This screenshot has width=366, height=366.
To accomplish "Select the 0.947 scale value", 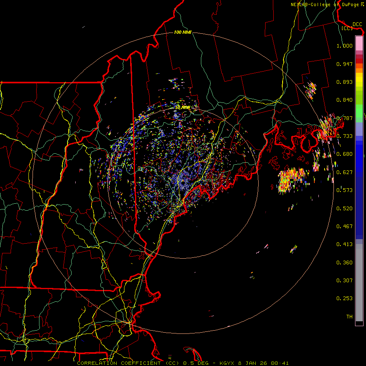I will [344, 64].
